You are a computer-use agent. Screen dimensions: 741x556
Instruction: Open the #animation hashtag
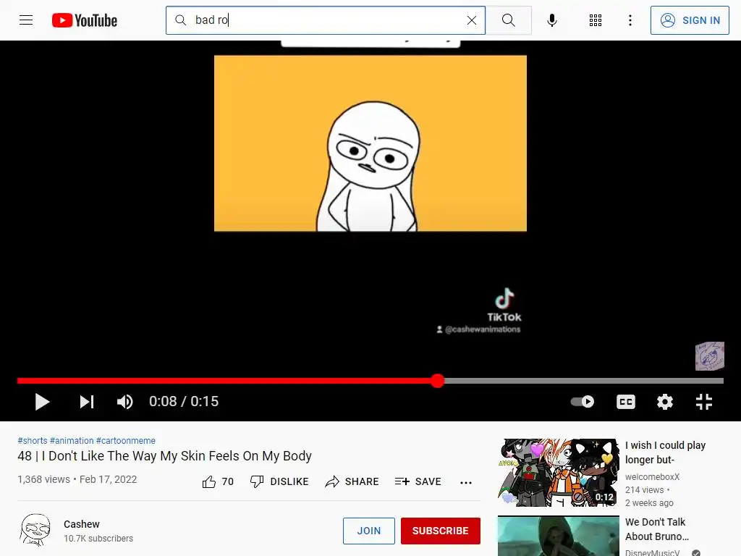72,441
